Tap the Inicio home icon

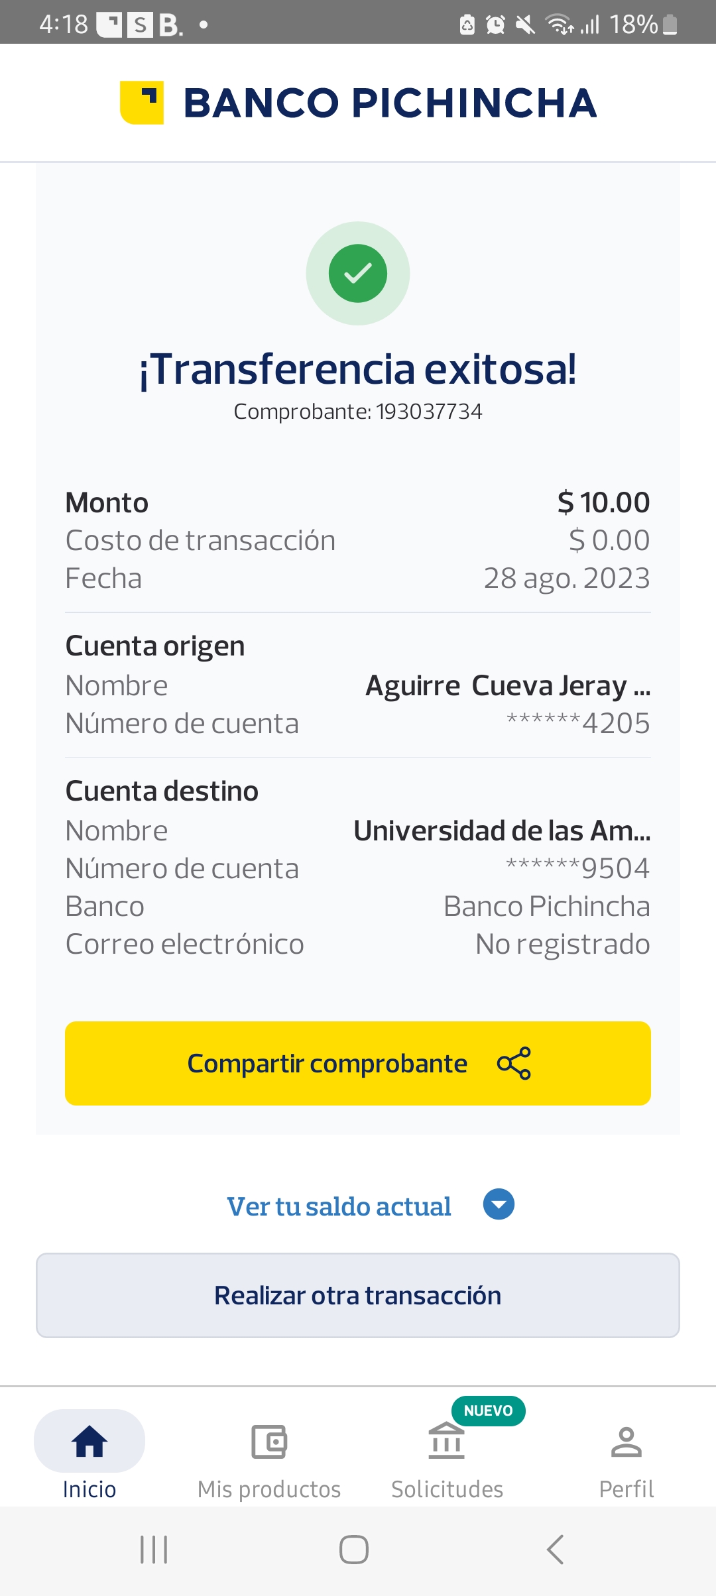pos(89,1442)
